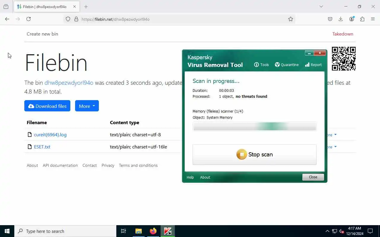Open ESET.txt file link

(42, 147)
